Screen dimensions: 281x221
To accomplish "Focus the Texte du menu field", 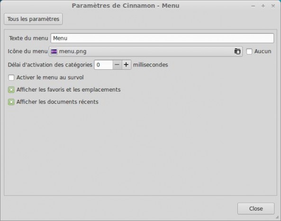I will [x=162, y=38].
